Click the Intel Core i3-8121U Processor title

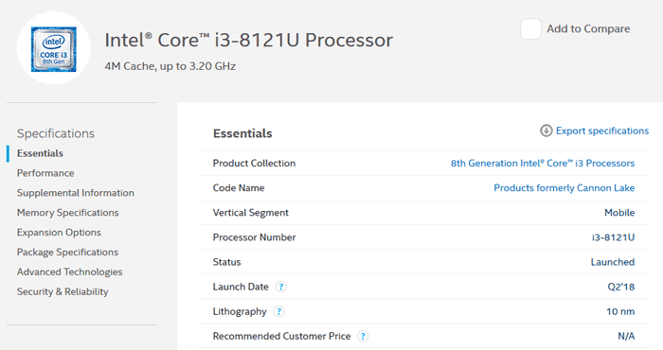248,40
